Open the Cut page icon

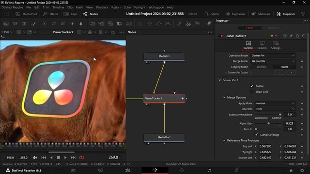click(100, 170)
